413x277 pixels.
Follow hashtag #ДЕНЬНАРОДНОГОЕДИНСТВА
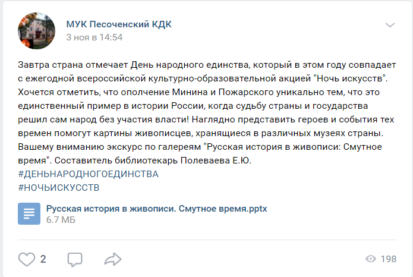pos(88,174)
